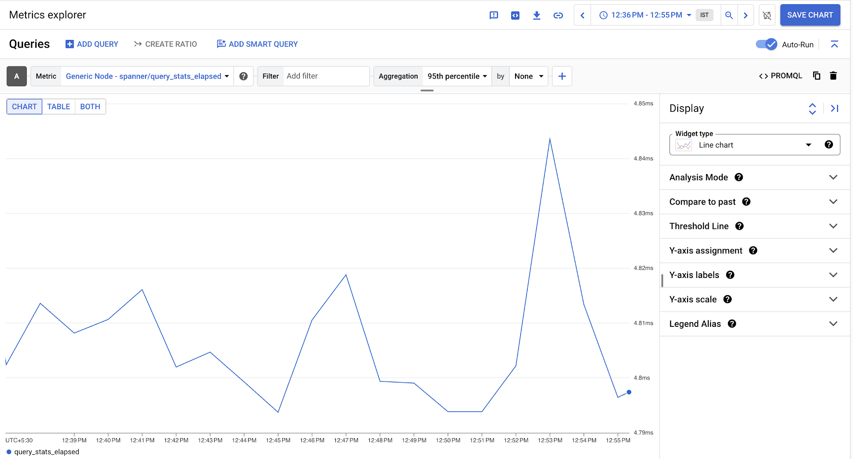Screen dimensions: 853x459
Task: Click the share link icon
Action: coord(558,15)
